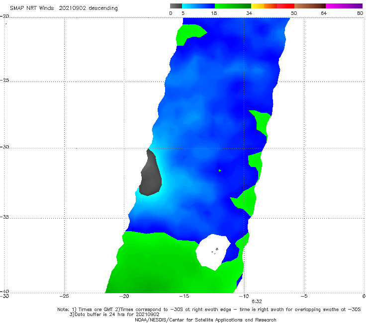This screenshot has height=323, width=368.
Task: Click the colorbar tick label "64"
Action: pyautogui.click(x=324, y=13)
